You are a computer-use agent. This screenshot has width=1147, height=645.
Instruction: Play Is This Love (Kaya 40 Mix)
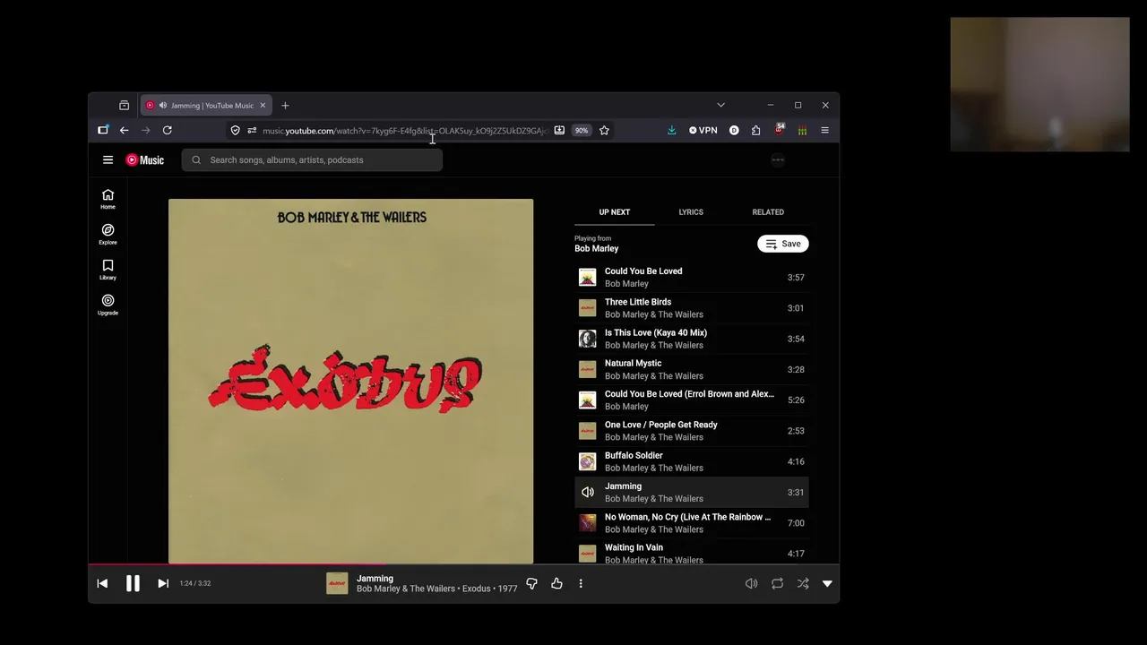691,339
